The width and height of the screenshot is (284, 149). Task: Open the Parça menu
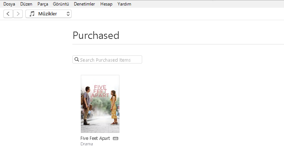(x=43, y=4)
